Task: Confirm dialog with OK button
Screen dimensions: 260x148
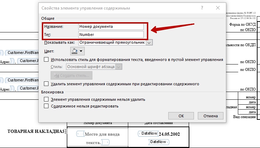Action: coord(181,116)
